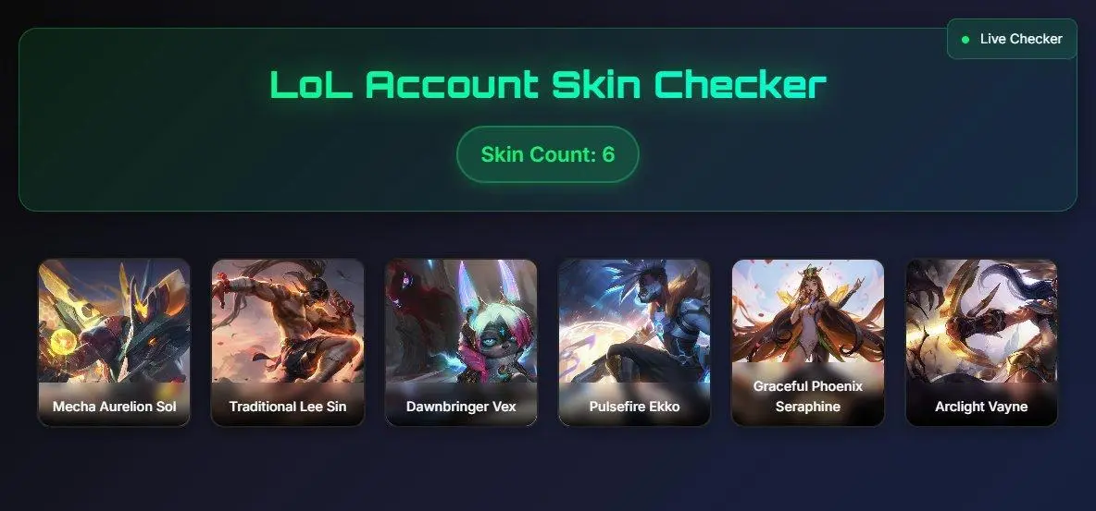Open the Dawnbringer Vex splash artwork
Screen dimensions: 1096x511
pyautogui.click(x=461, y=322)
